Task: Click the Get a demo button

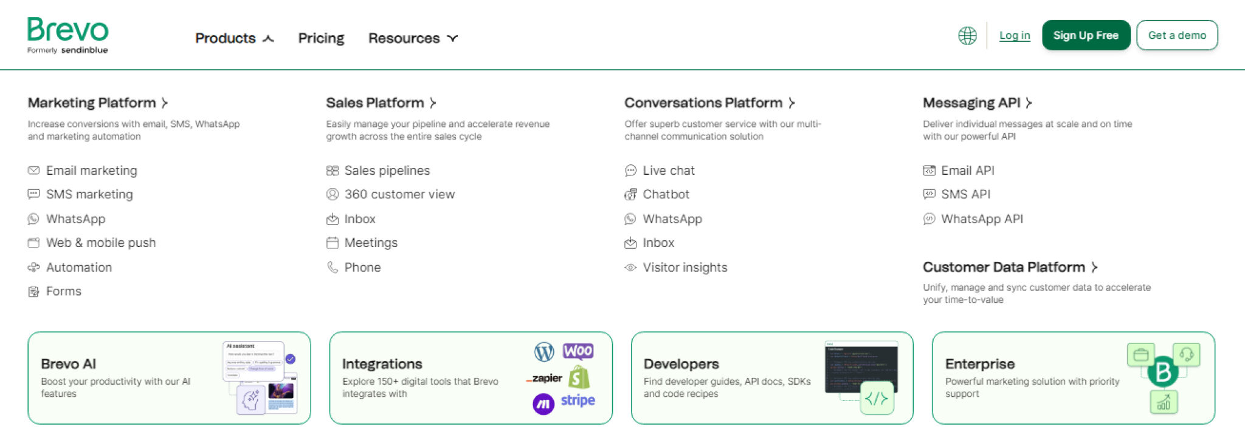Action: click(1176, 35)
